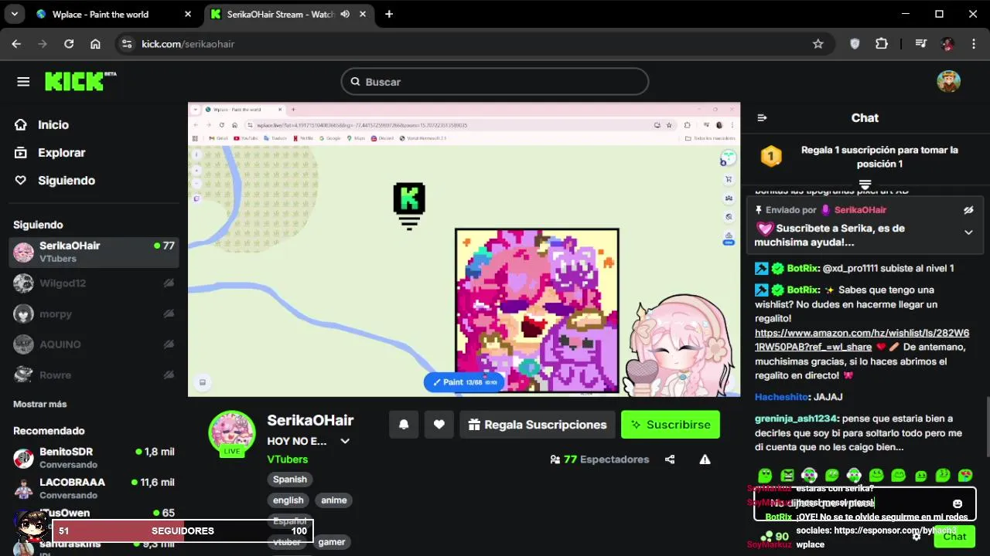Viewport: 990px width, 556px height.
Task: Select the gamer tag
Action: coord(332,542)
